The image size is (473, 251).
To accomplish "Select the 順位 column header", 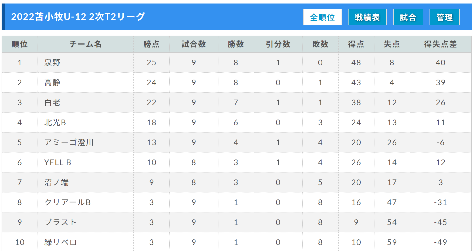I will tap(20, 44).
